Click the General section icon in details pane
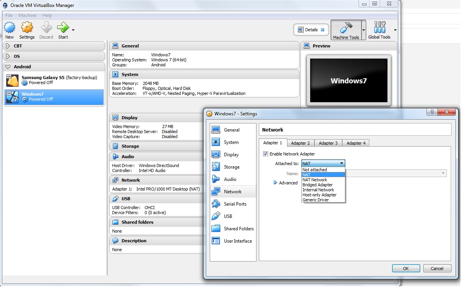This screenshot has height=287, width=462. (x=115, y=46)
